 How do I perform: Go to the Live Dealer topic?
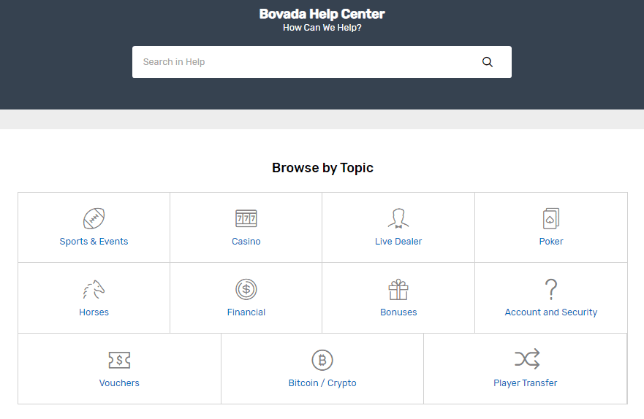coord(398,242)
